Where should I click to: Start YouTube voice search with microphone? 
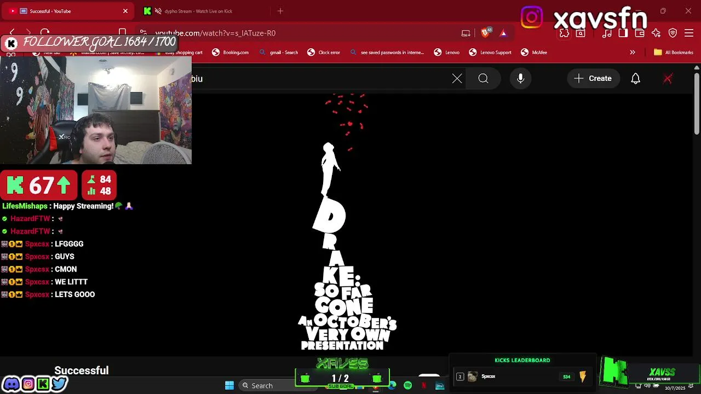coord(520,78)
